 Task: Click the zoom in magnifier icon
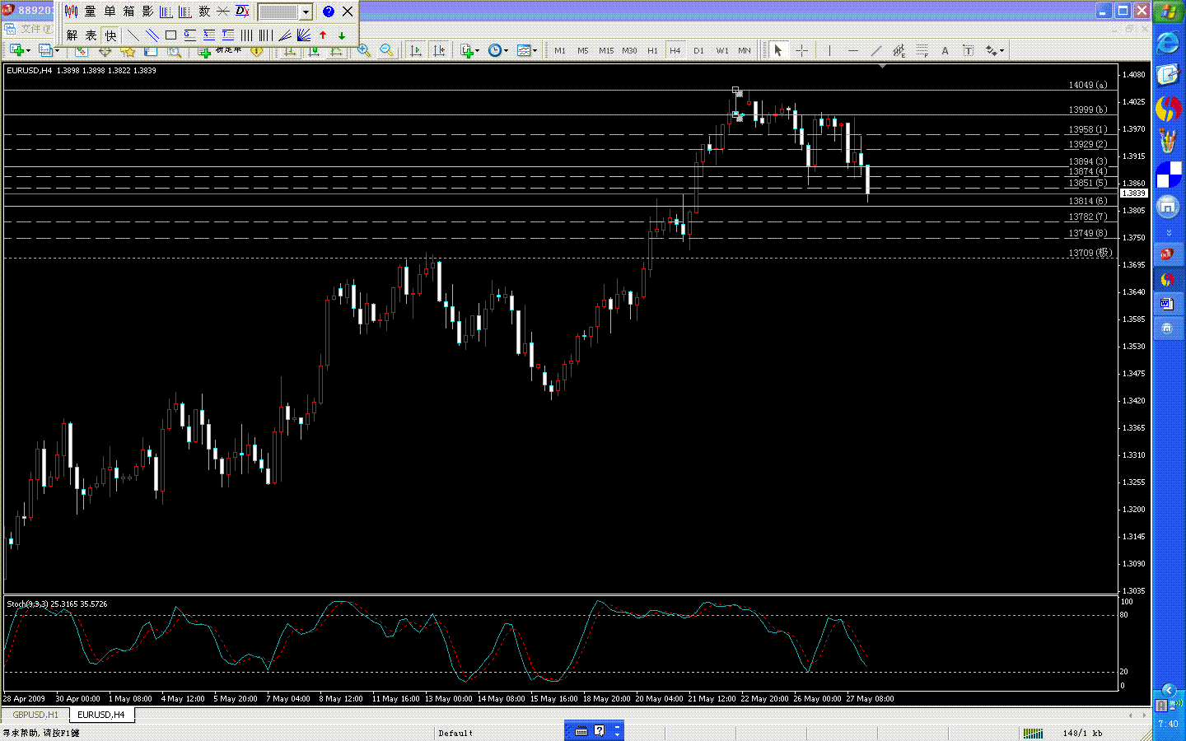(x=364, y=51)
